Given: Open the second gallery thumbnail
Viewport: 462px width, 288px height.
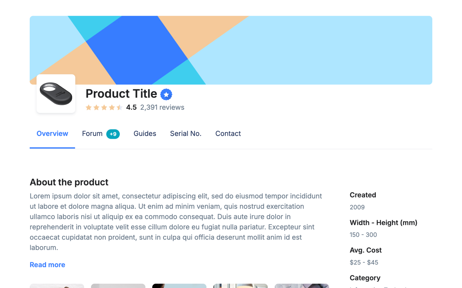Looking at the screenshot, I should coord(118,286).
